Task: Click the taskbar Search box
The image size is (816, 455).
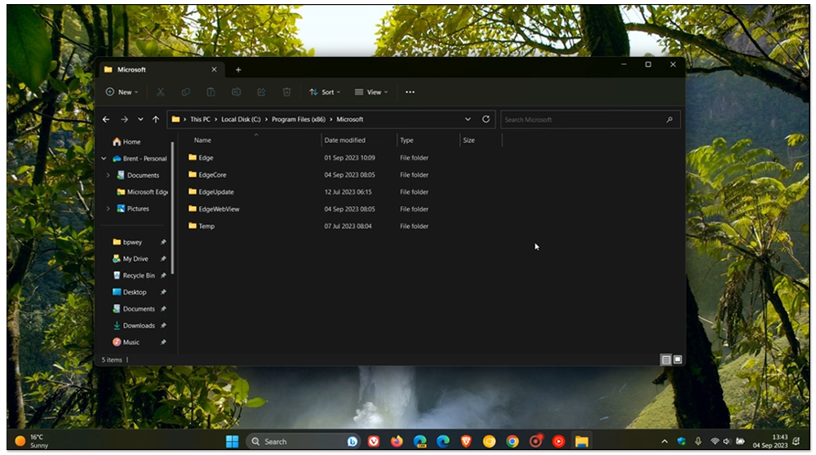Action: pyautogui.click(x=303, y=441)
